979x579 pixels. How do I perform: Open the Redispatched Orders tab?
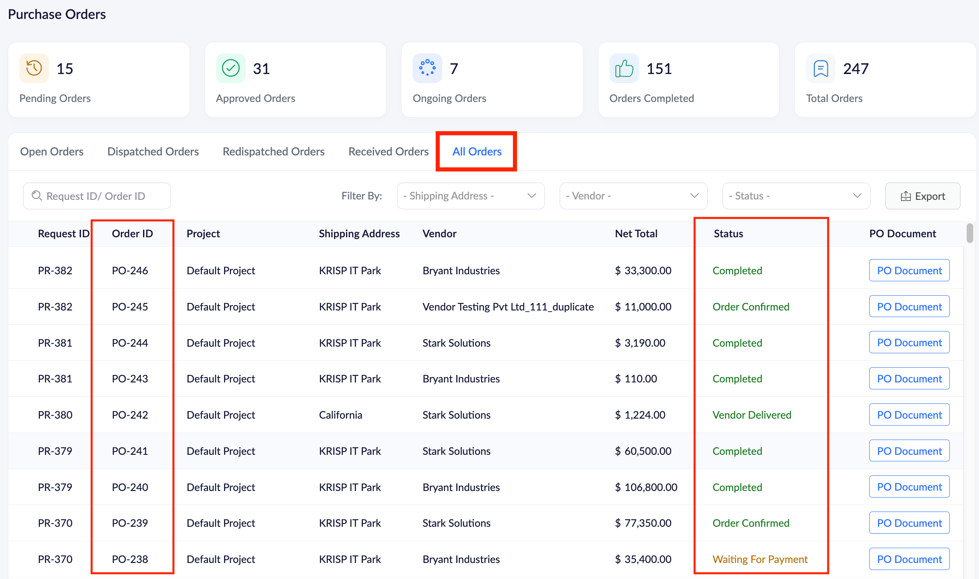click(x=273, y=151)
